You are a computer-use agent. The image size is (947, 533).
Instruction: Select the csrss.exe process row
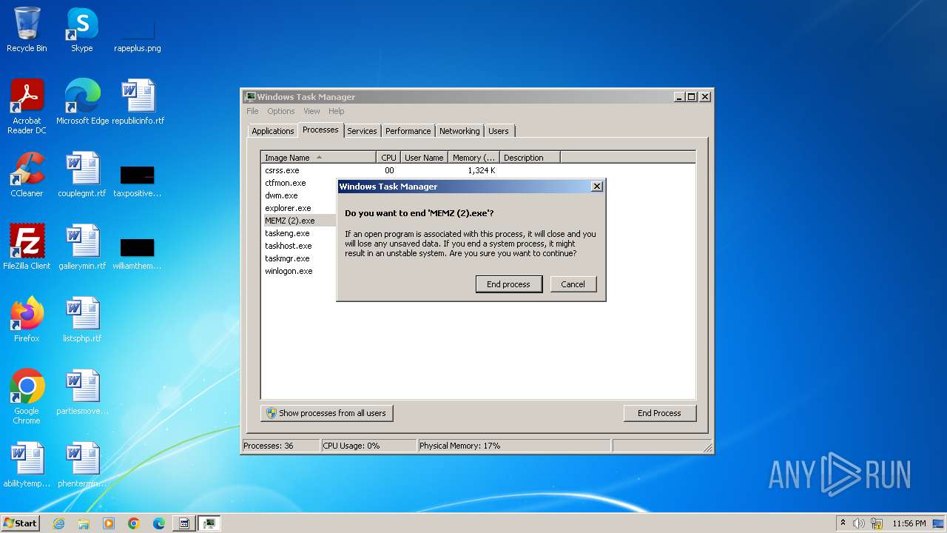tap(478, 170)
